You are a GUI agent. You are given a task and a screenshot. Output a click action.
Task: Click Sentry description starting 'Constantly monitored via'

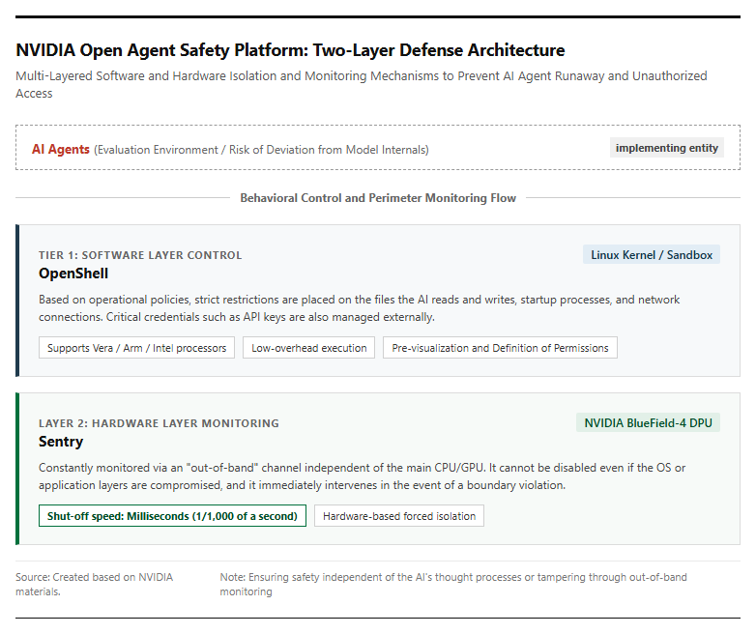tap(363, 476)
